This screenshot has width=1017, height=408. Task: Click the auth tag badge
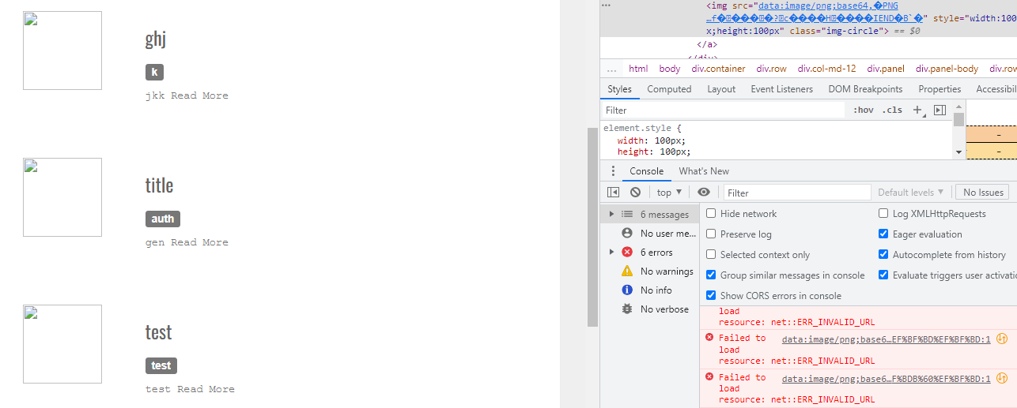click(163, 219)
